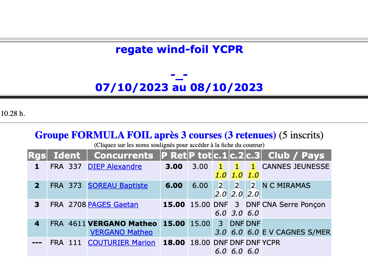This screenshot has height=275, width=368.
Task: Open DIEP Alexandre's racer profile link
Action: 115,167
